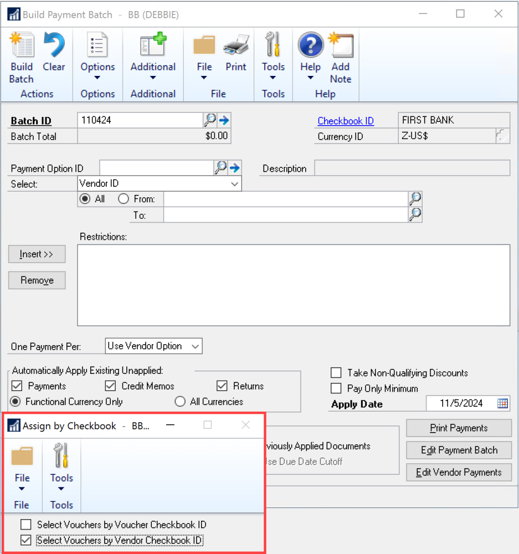This screenshot has width=519, height=554.
Task: Open Batch ID lookup magnifier
Action: click(210, 120)
